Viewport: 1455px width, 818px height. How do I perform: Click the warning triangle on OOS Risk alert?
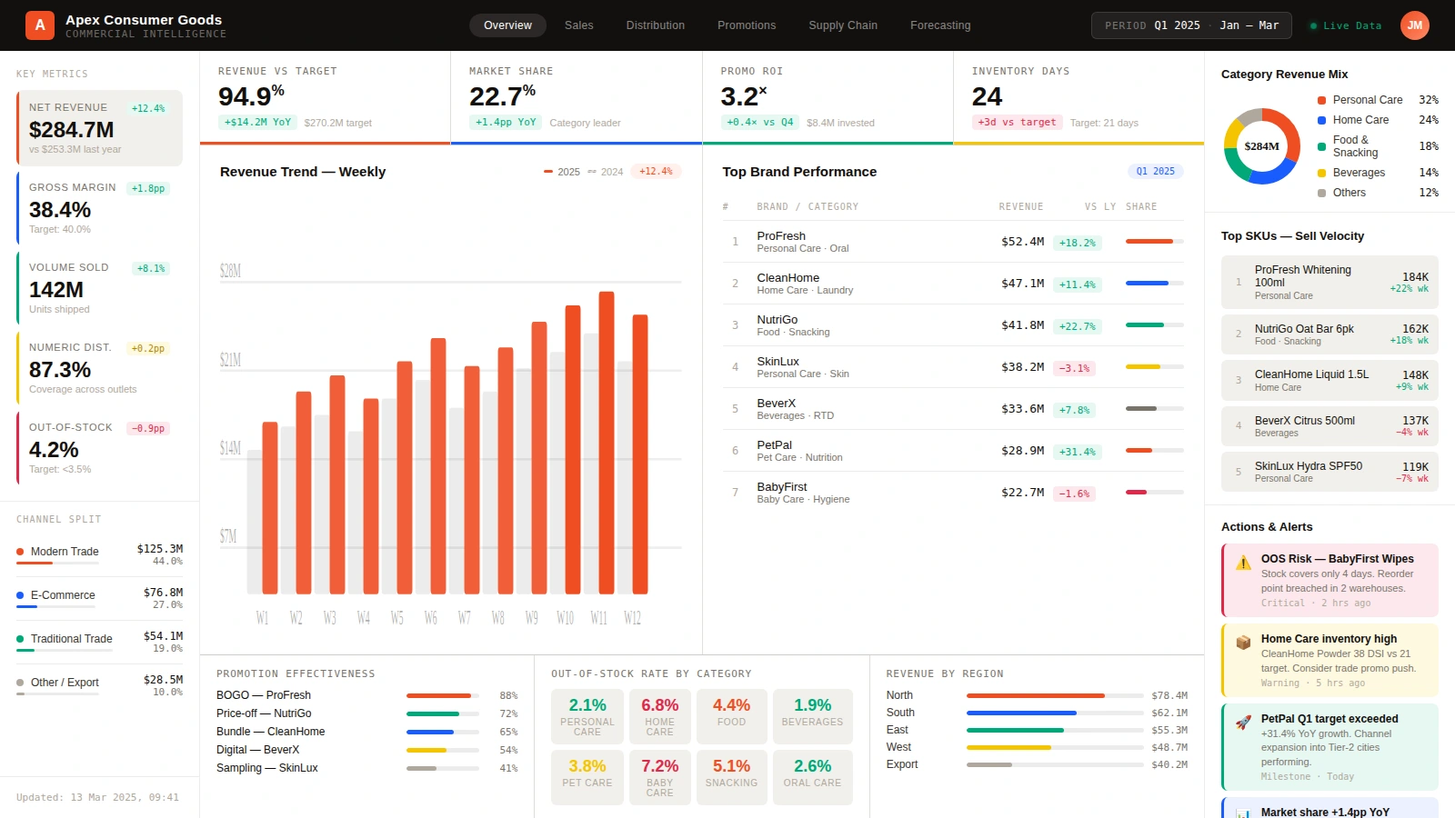point(1242,562)
